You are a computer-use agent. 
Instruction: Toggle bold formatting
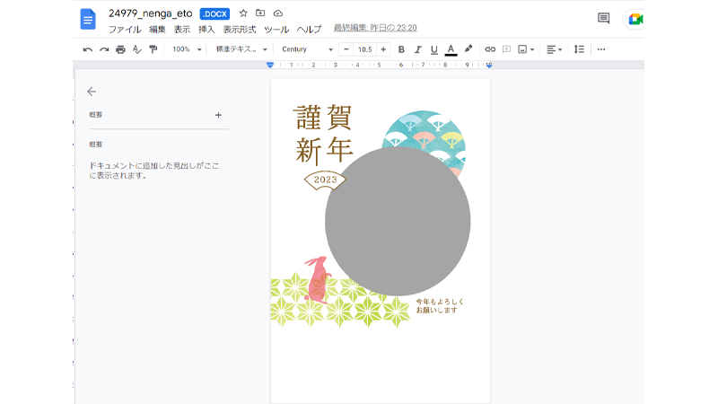[x=401, y=49]
